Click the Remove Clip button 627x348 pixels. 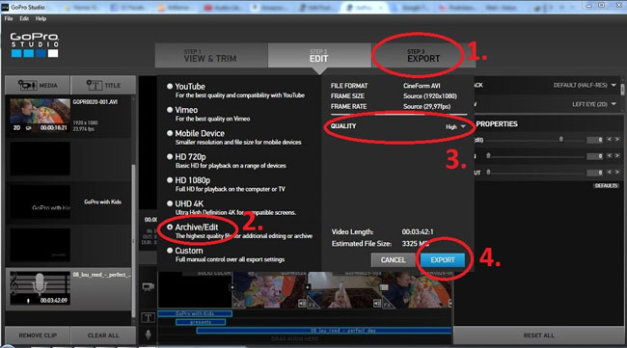38,335
